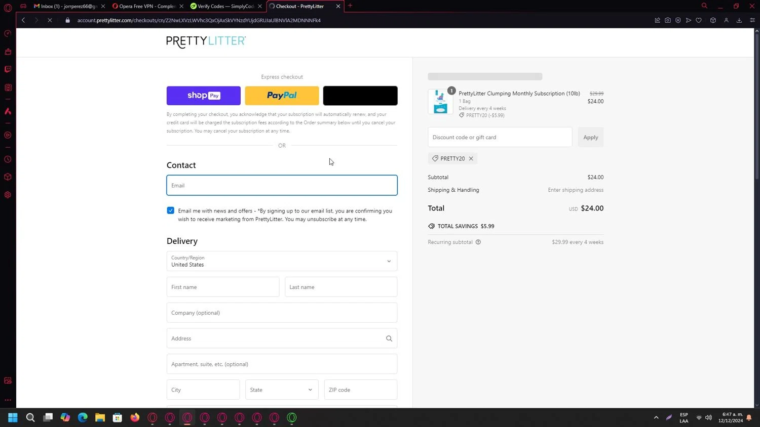760x427 pixels.
Task: Open the green Opera icon in taskbar
Action: pyautogui.click(x=292, y=417)
